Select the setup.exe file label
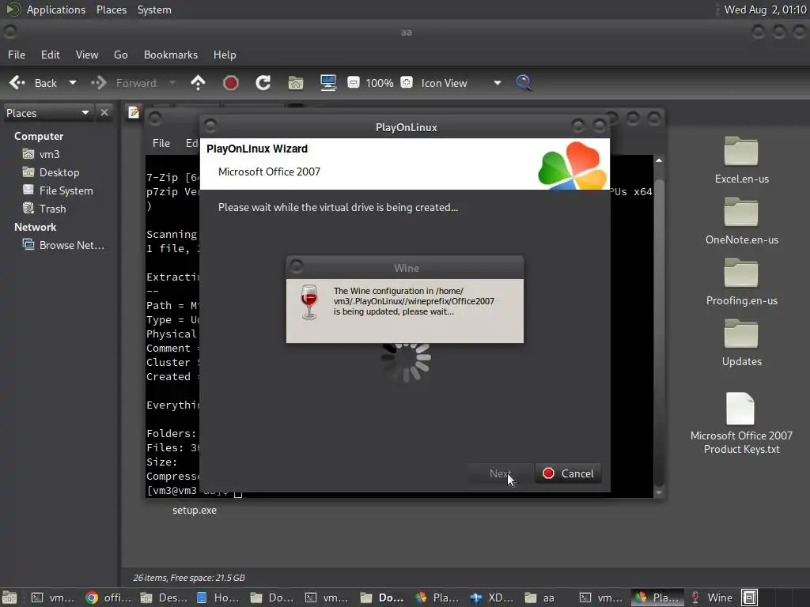The width and height of the screenshot is (810, 607). pyautogui.click(x=195, y=510)
